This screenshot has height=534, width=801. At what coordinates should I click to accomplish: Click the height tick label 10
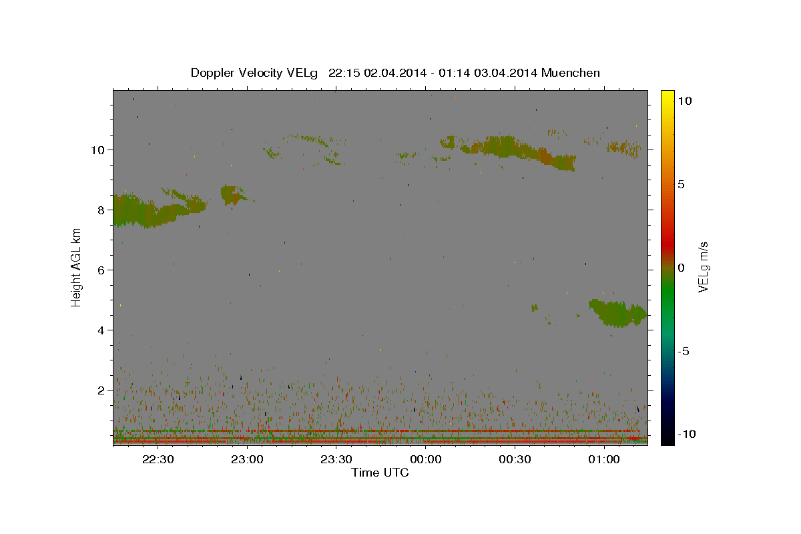pyautogui.click(x=99, y=150)
